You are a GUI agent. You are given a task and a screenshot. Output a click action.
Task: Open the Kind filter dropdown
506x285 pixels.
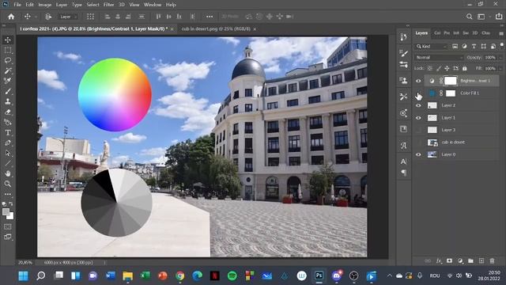[x=432, y=47]
